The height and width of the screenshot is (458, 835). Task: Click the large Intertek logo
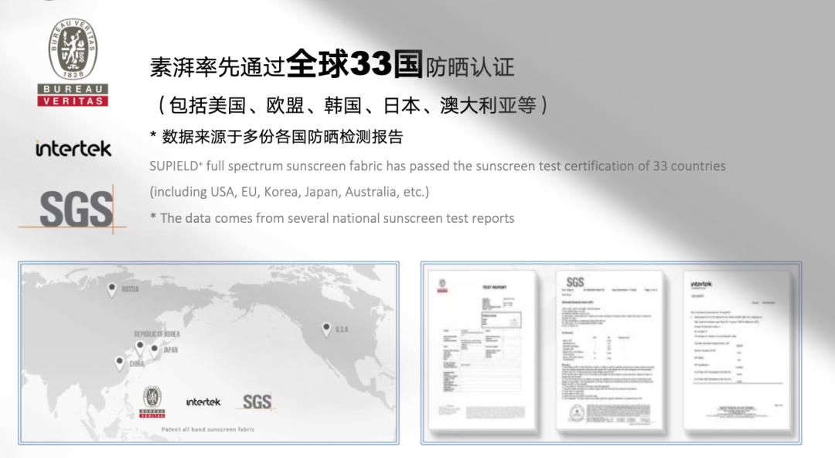73,148
